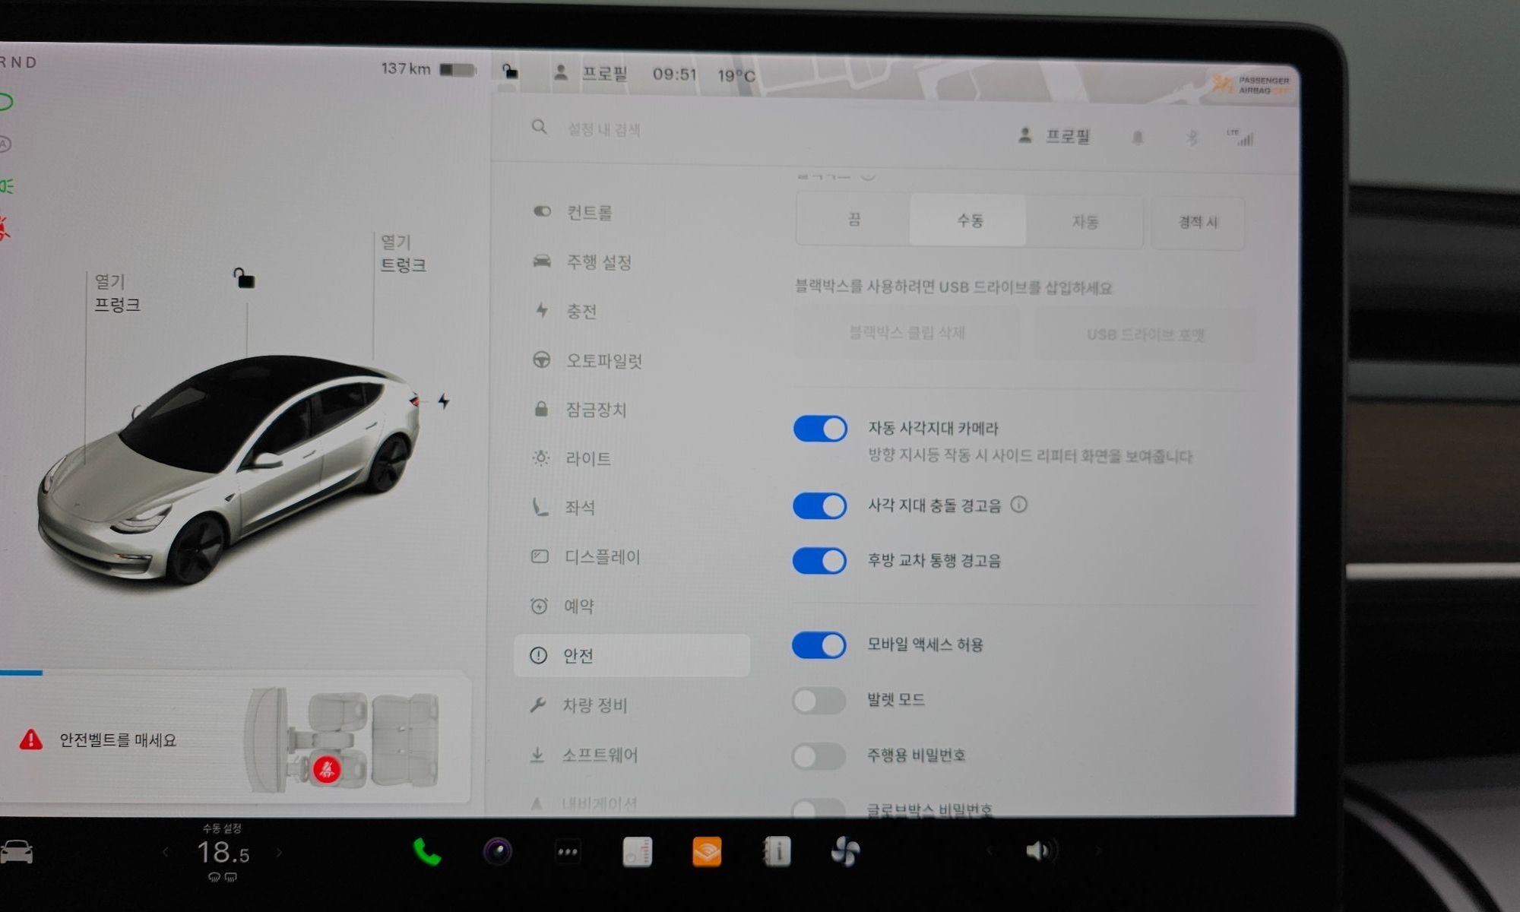Tap the 18.5 temperature setting

(223, 853)
